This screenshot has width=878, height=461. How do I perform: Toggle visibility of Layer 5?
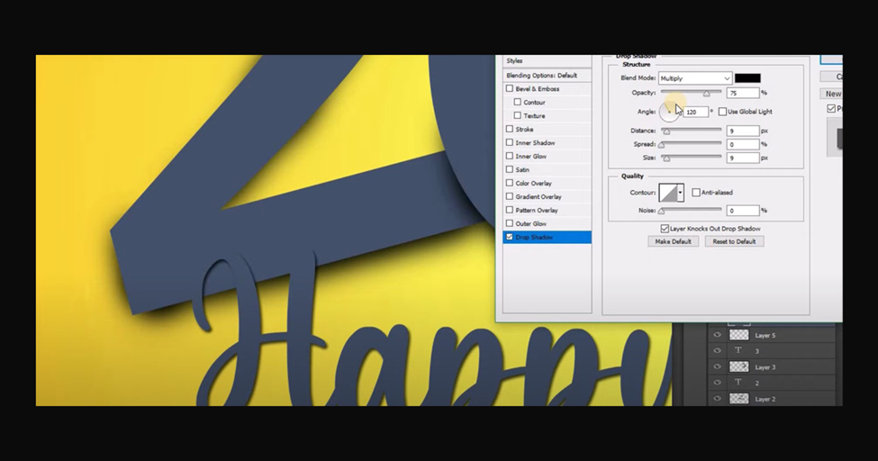(x=717, y=335)
